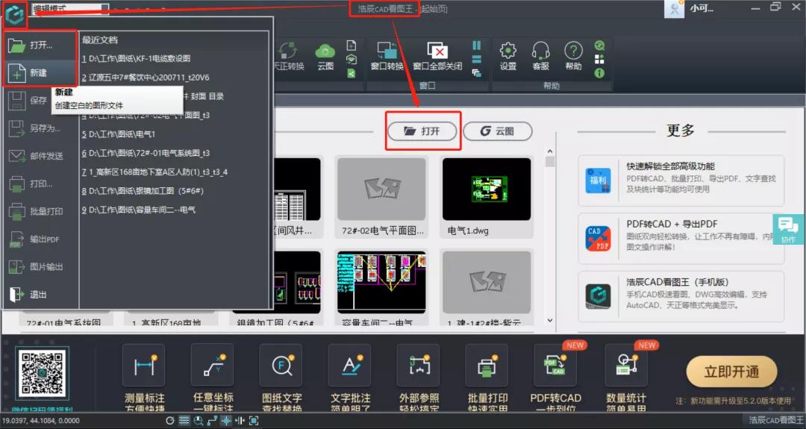Open the PDF转CAD feature icon
This screenshot has width=806, height=429.
click(x=556, y=366)
